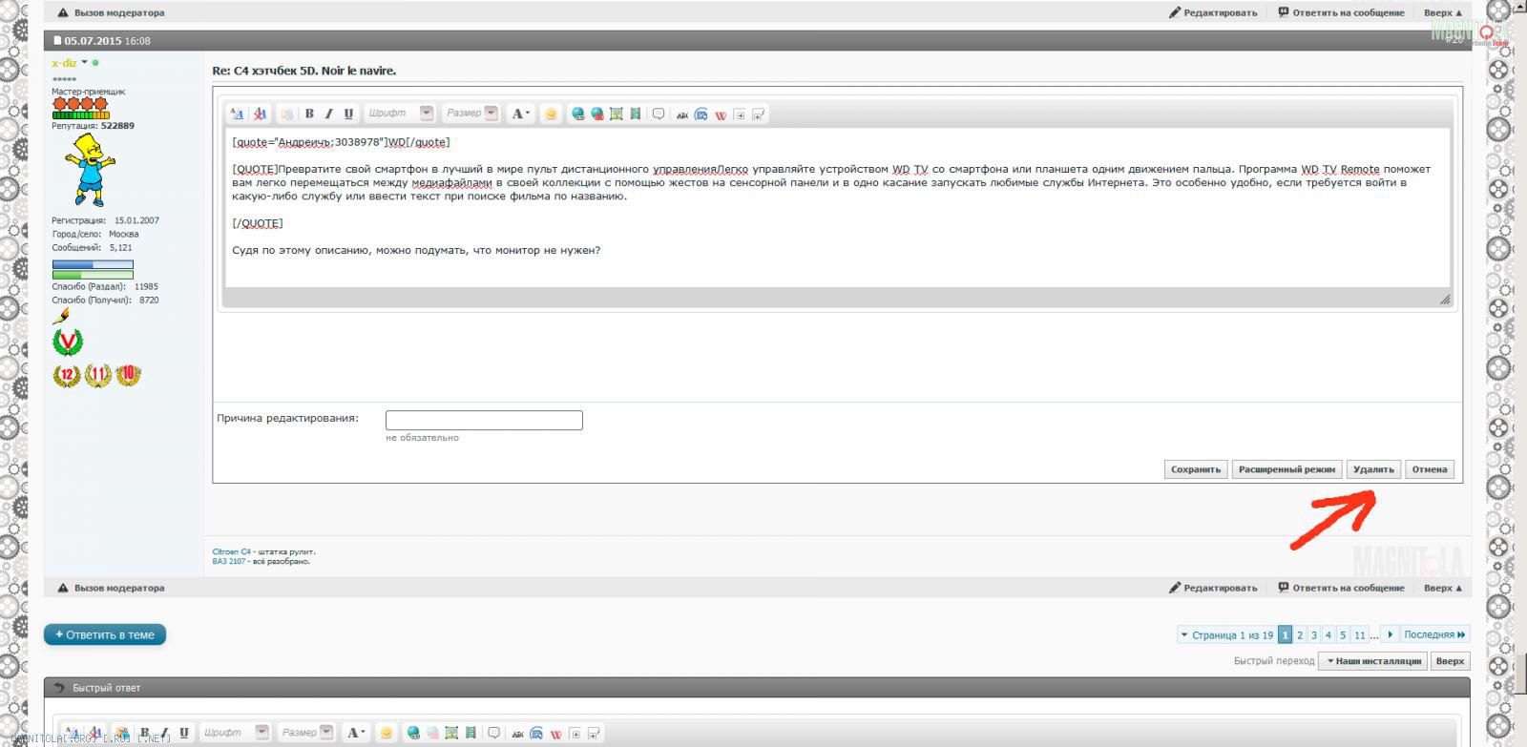1527x747 pixels.
Task: Click the Сохранить button
Action: pos(1196,469)
